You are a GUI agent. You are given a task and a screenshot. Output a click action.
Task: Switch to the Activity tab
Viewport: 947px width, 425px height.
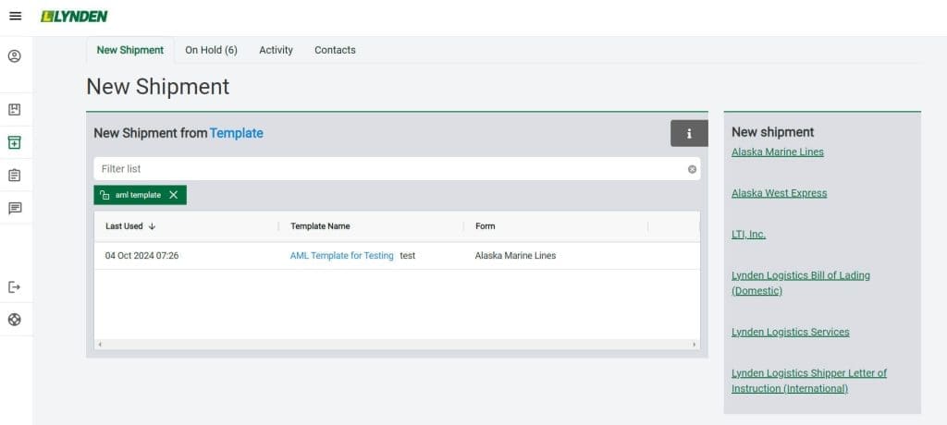pyautogui.click(x=276, y=50)
